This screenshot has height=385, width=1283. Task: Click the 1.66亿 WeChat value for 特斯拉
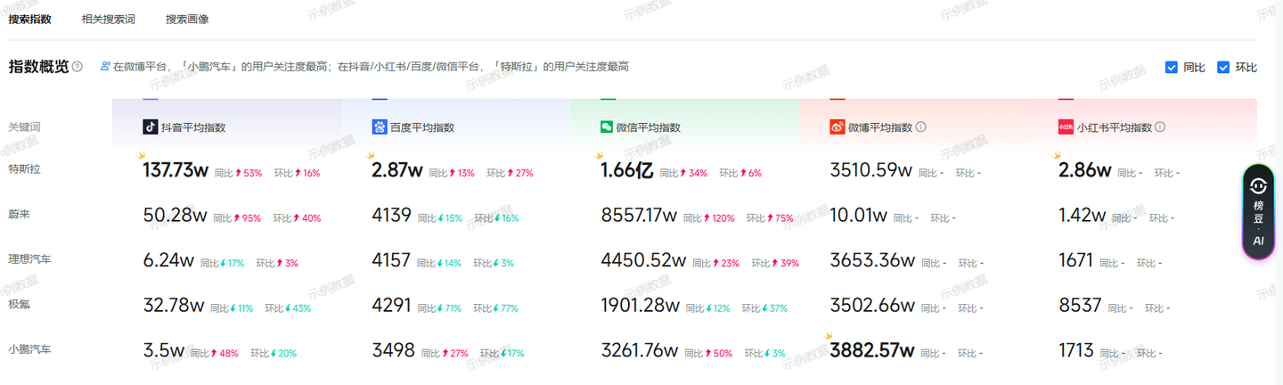click(x=628, y=170)
